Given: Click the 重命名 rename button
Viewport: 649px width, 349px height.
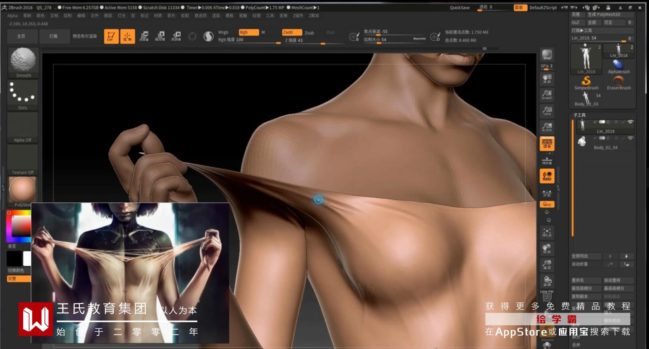Looking at the screenshot, I should (x=586, y=280).
